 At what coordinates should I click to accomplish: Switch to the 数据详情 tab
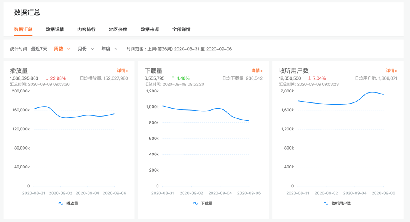point(55,30)
